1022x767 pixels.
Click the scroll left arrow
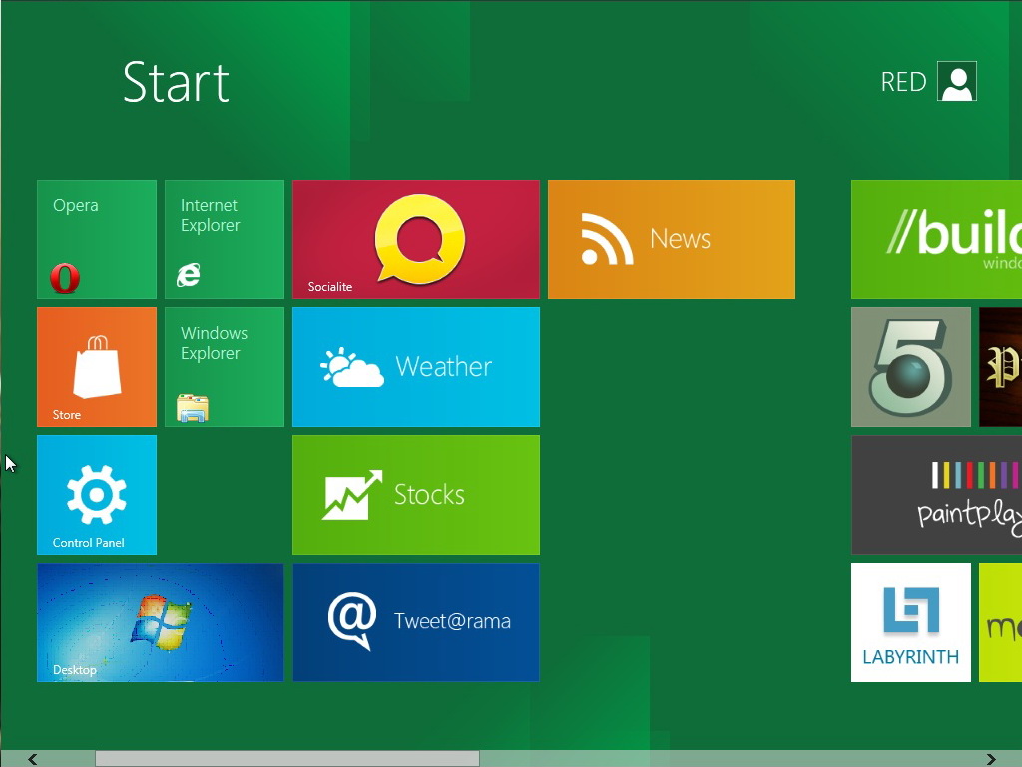click(x=33, y=759)
